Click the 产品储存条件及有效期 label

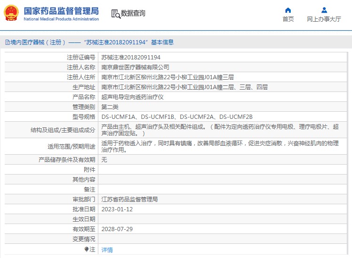point(67,160)
